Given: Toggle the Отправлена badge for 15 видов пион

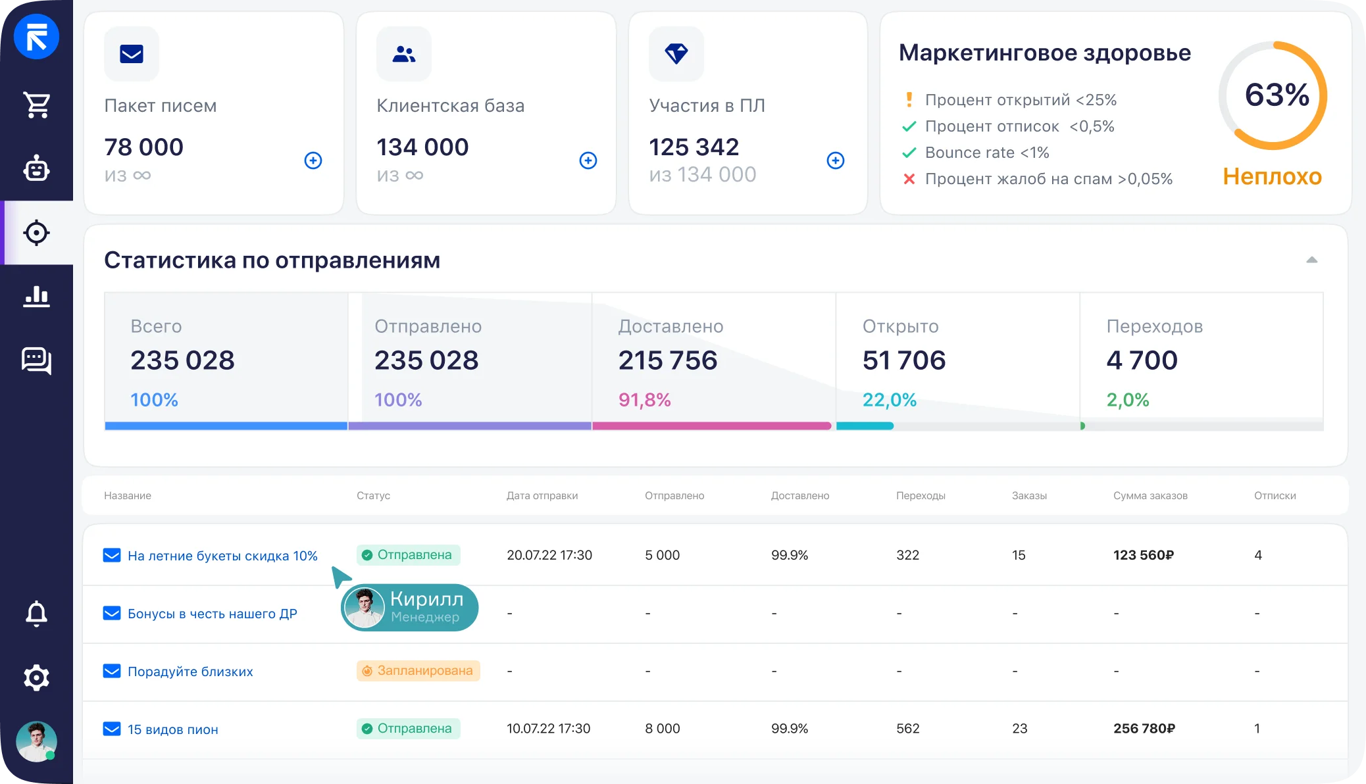Looking at the screenshot, I should pyautogui.click(x=408, y=728).
